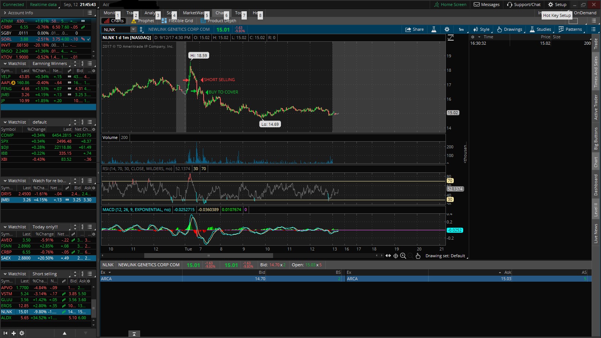Click the zoom-in magnifier below the chart
Image resolution: width=601 pixels, height=338 pixels.
pos(403,256)
